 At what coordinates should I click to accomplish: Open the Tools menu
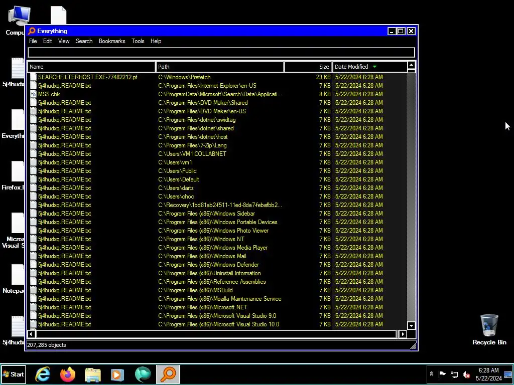(138, 41)
